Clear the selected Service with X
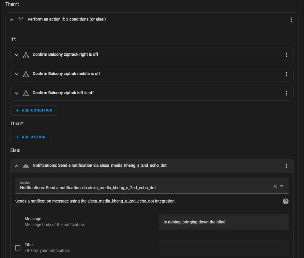The image size is (304, 258). [x=275, y=186]
